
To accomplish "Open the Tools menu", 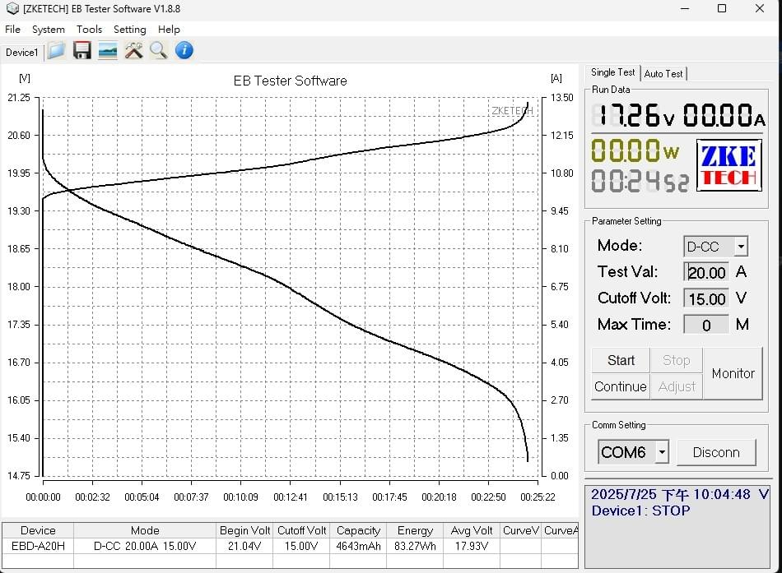I will pos(89,30).
